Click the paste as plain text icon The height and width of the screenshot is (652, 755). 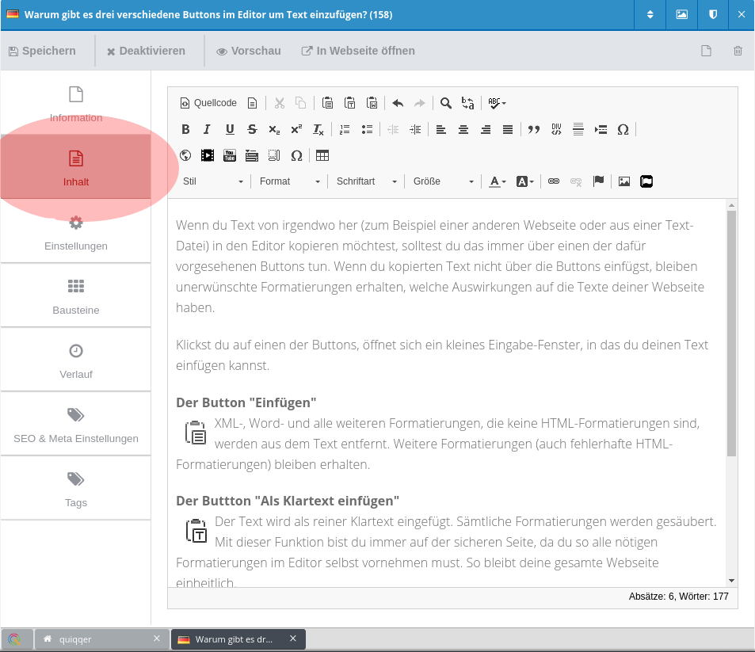point(349,103)
